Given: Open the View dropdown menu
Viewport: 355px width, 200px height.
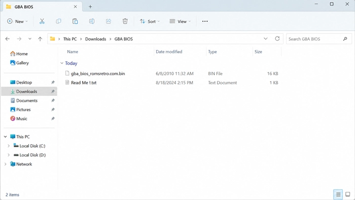Looking at the screenshot, I should click(x=180, y=21).
